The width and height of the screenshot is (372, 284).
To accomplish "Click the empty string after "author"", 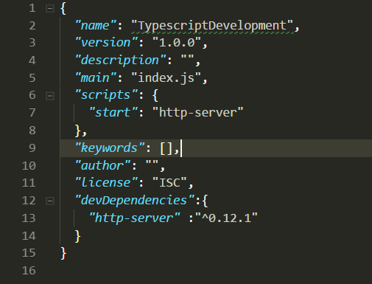I will pyautogui.click(x=152, y=162).
